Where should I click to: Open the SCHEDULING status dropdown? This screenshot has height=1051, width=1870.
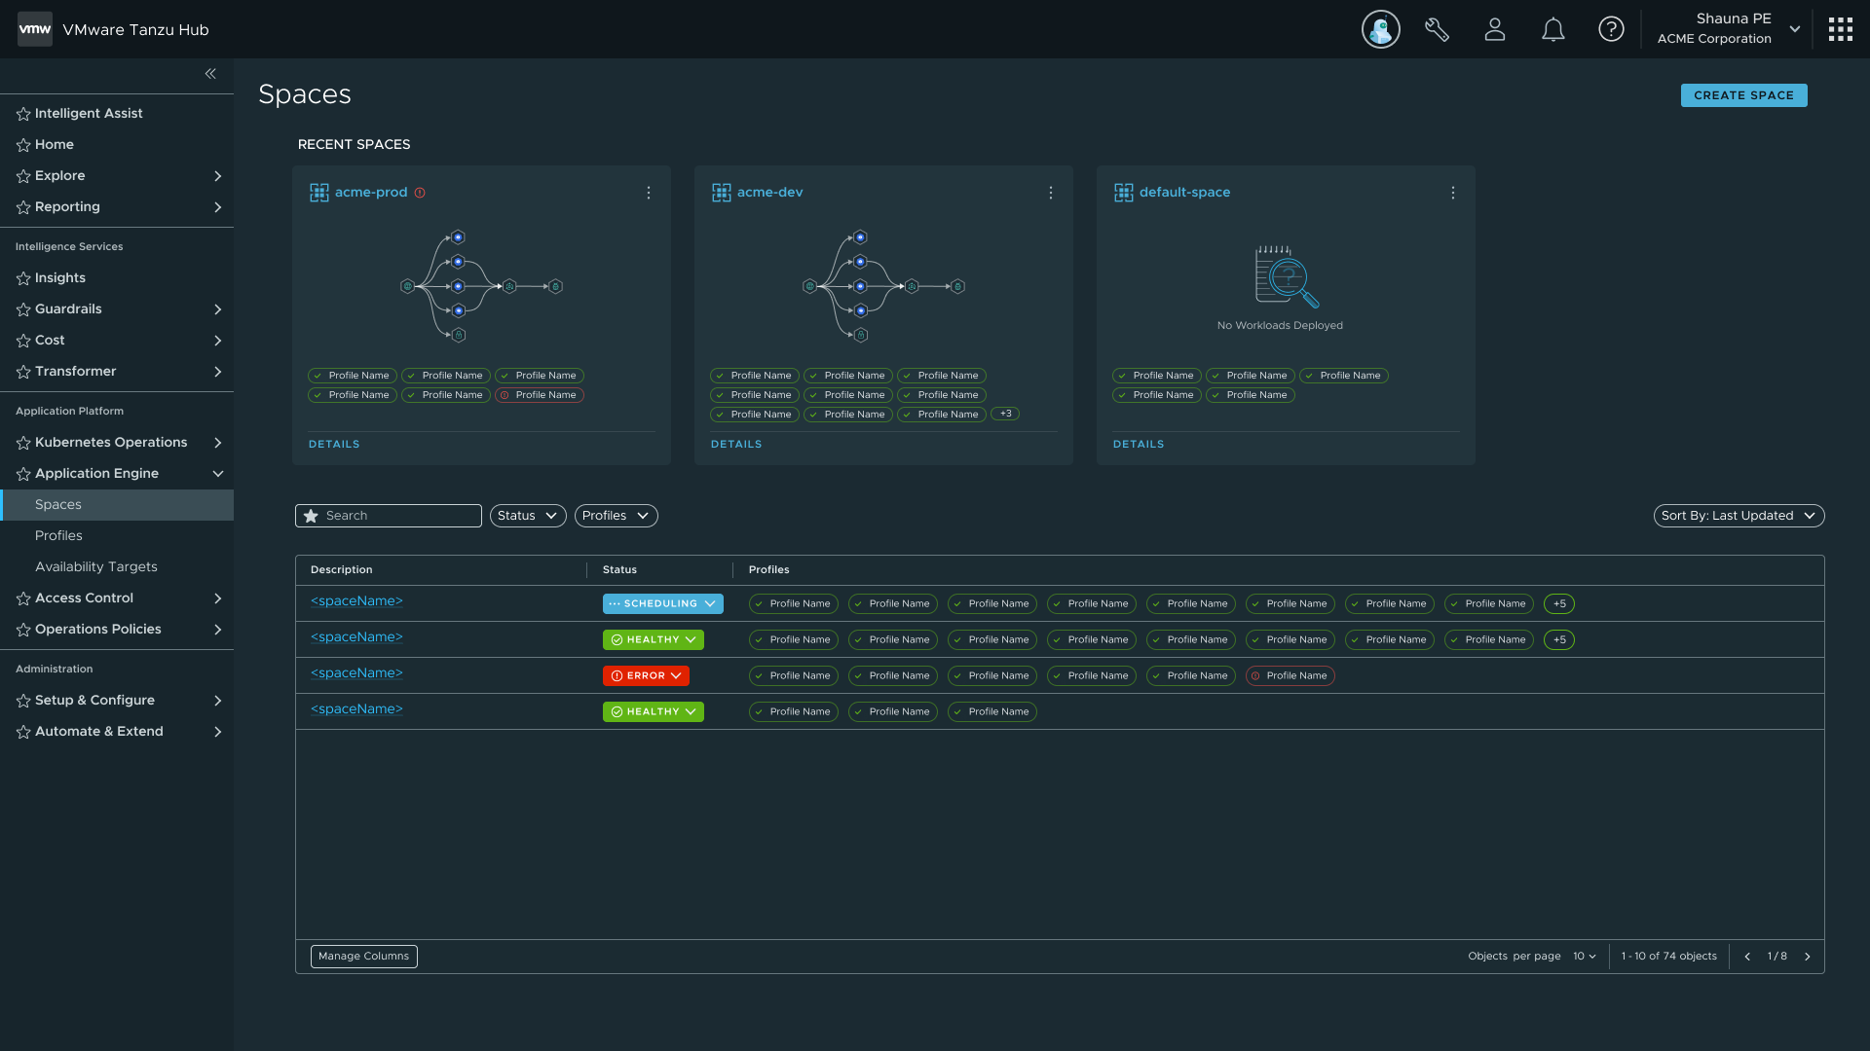(663, 603)
